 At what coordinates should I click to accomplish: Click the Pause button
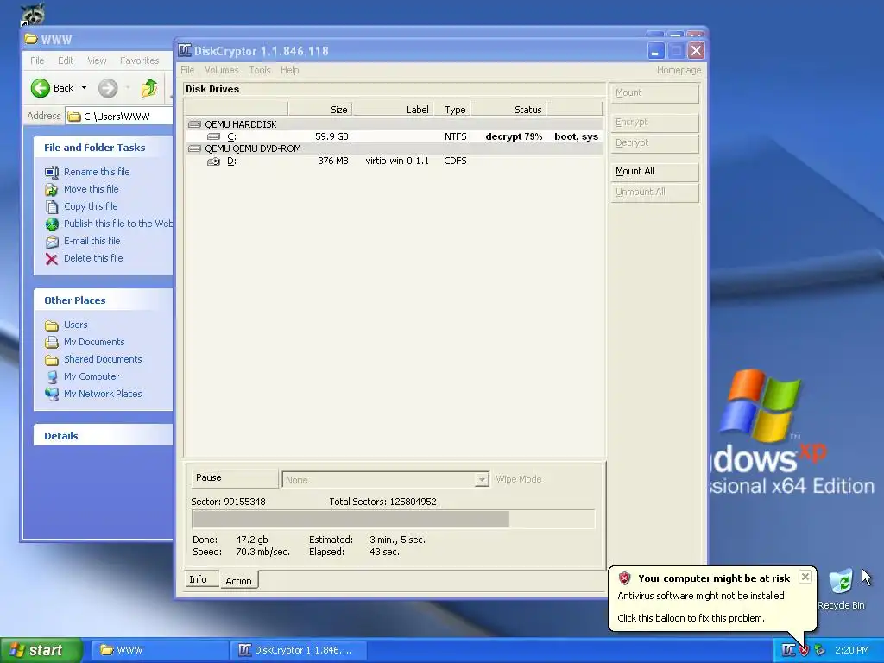[x=235, y=478]
